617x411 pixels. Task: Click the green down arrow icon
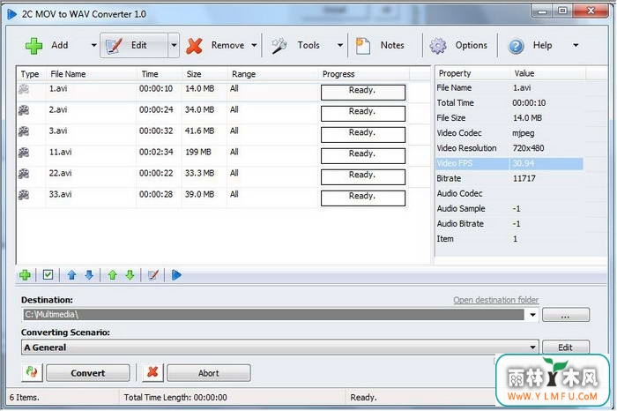[x=130, y=275]
